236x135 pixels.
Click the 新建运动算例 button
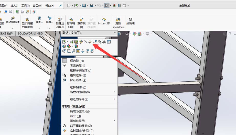coord(60,23)
